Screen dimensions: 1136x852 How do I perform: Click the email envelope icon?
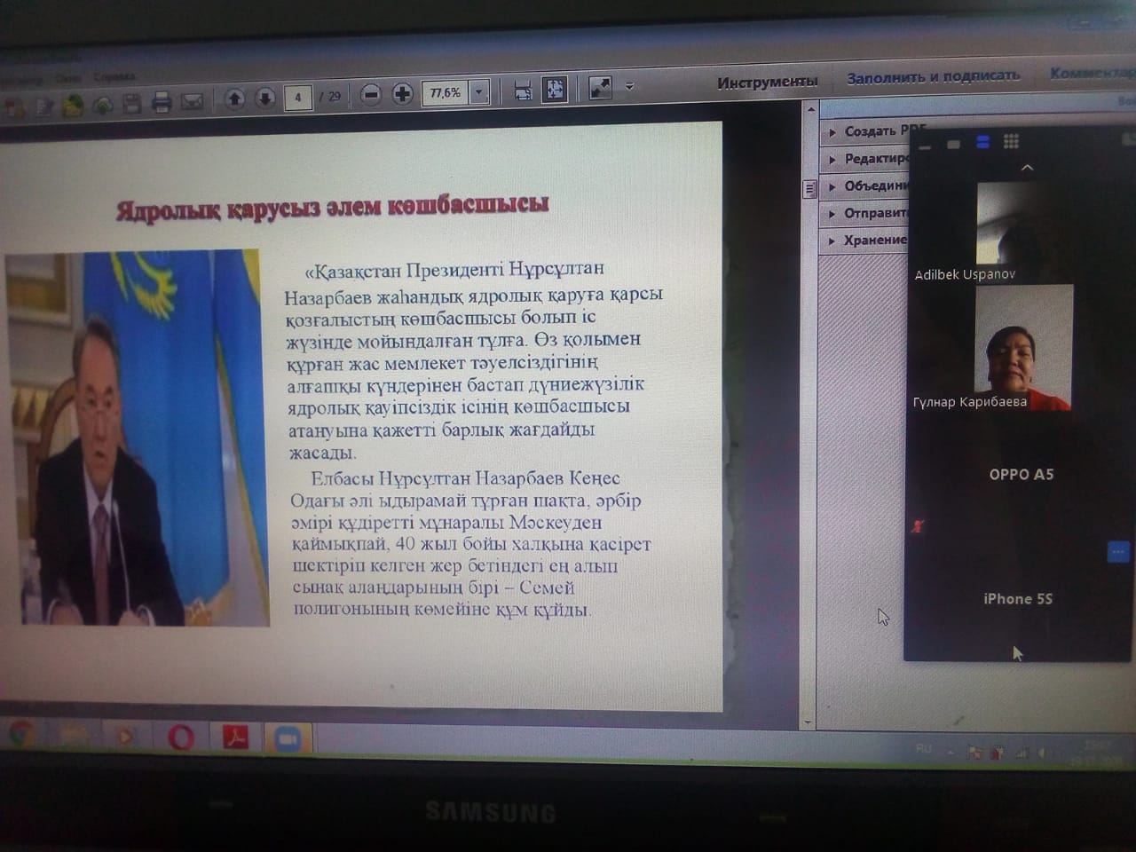(x=192, y=101)
